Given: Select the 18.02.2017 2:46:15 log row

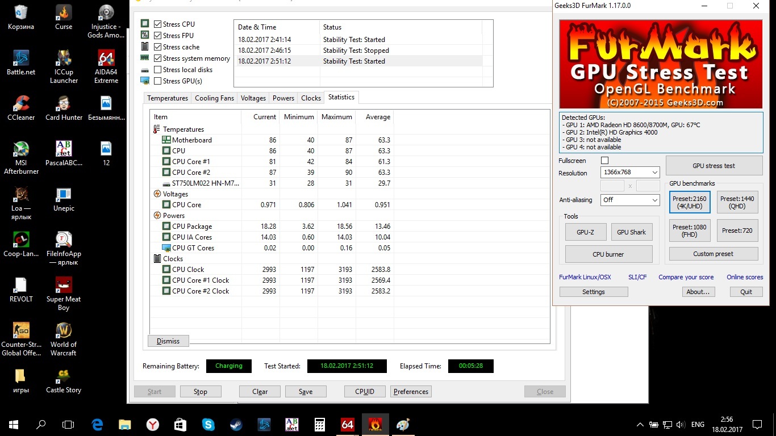Looking at the screenshot, I should pos(359,51).
